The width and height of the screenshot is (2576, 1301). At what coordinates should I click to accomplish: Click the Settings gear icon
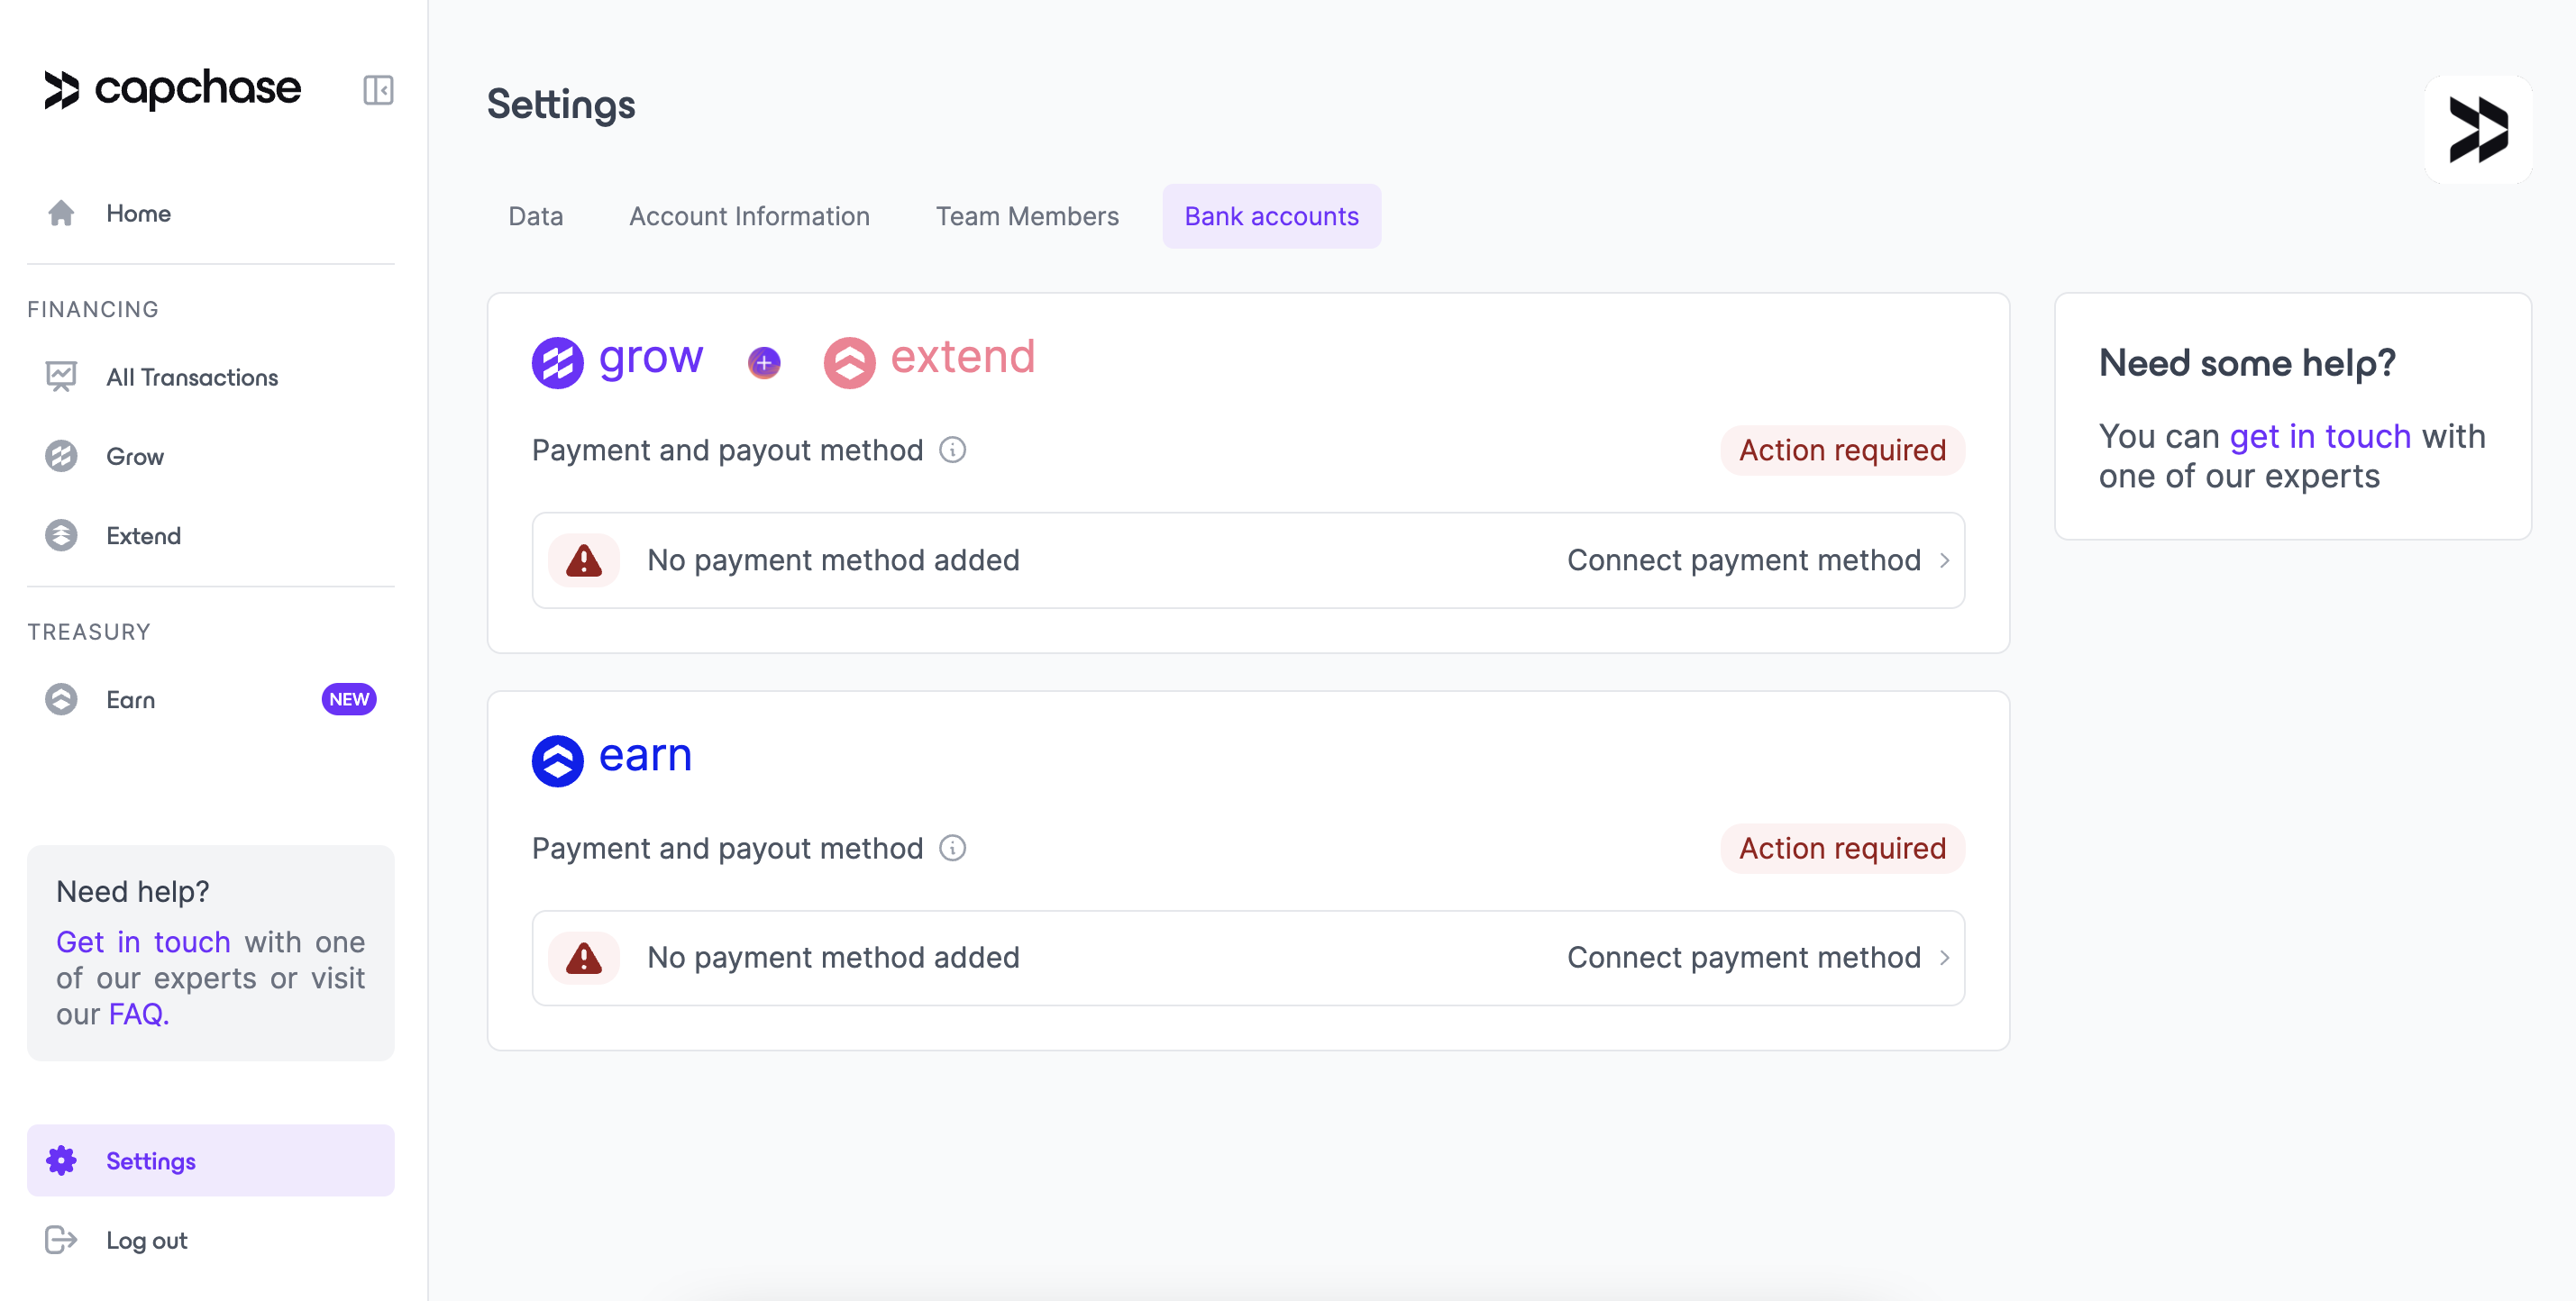click(x=61, y=1160)
